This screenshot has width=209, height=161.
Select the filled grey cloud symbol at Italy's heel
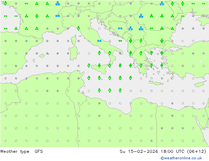(120, 53)
